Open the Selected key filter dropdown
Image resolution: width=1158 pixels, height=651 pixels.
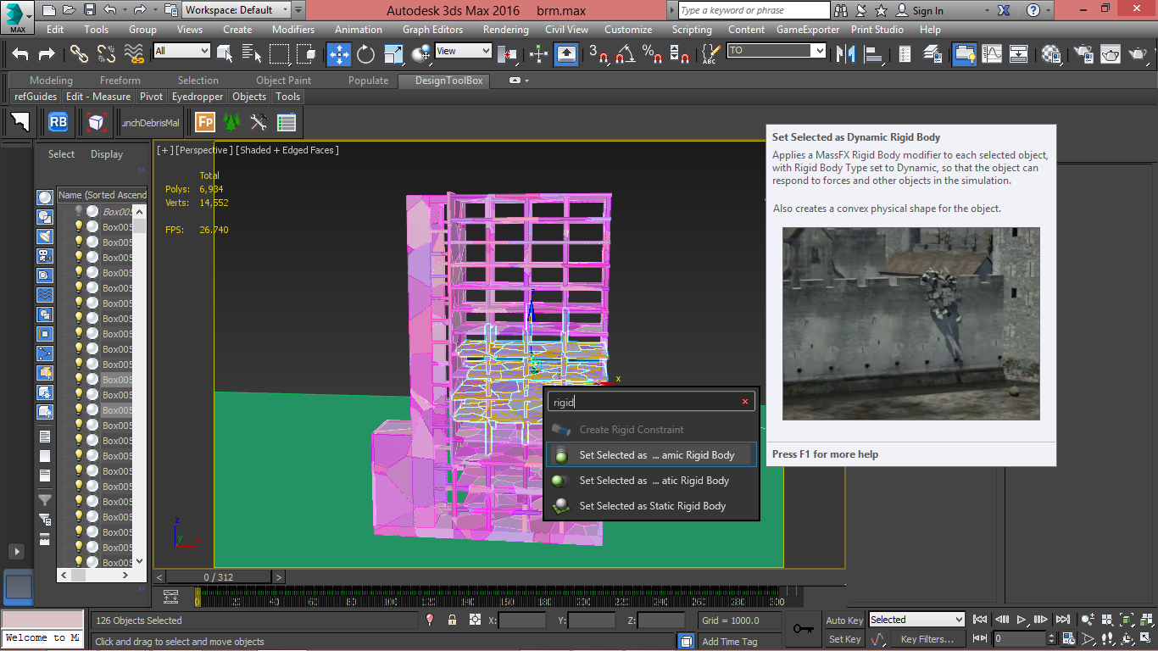click(916, 620)
